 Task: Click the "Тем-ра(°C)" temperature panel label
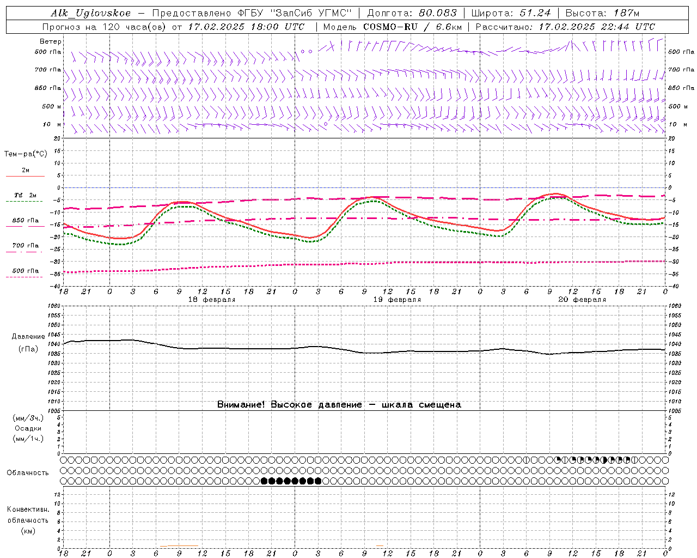pos(26,154)
